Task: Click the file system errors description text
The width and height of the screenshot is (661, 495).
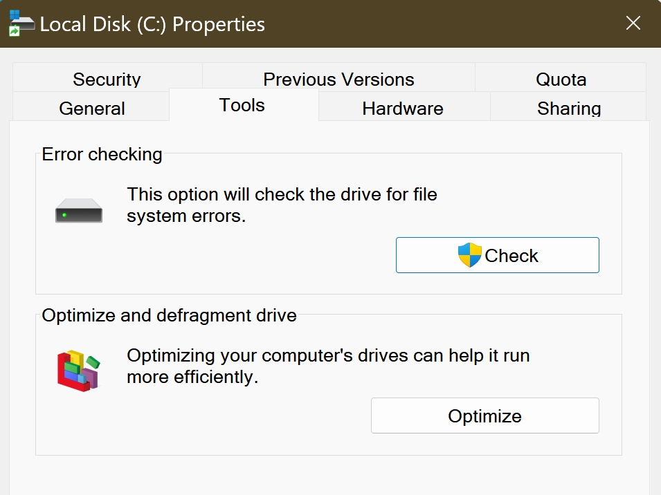Action: point(282,205)
